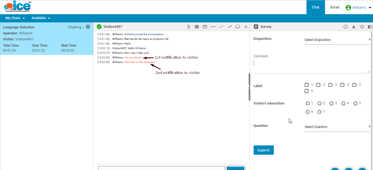Check Label checkbox 4
This screenshot has width=373, height=170.
(342, 85)
